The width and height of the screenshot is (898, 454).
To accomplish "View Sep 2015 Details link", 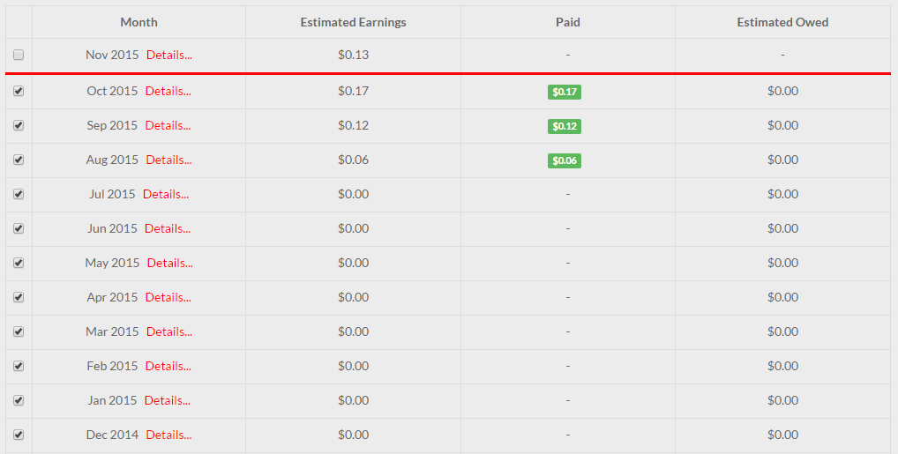I will pyautogui.click(x=168, y=125).
